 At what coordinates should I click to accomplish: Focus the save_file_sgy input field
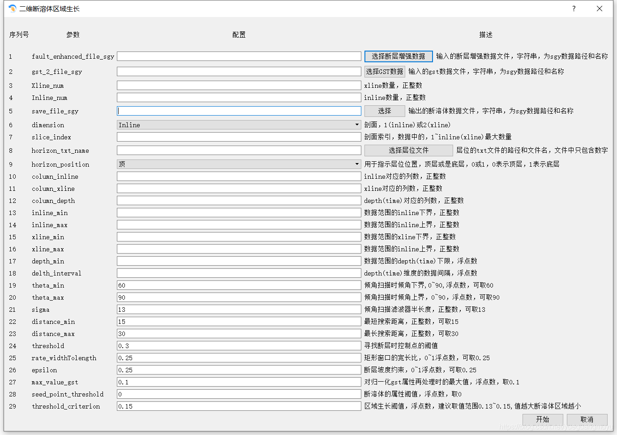(x=239, y=111)
